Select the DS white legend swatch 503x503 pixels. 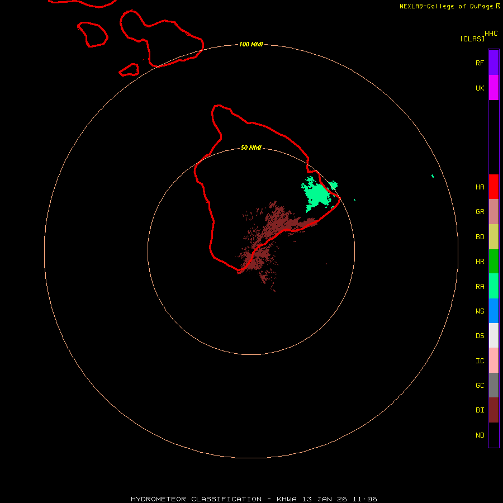(493, 335)
